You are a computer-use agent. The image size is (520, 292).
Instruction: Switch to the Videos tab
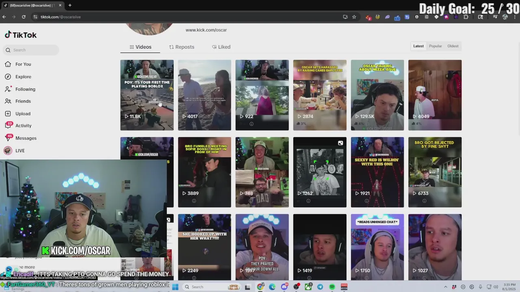pyautogui.click(x=140, y=47)
